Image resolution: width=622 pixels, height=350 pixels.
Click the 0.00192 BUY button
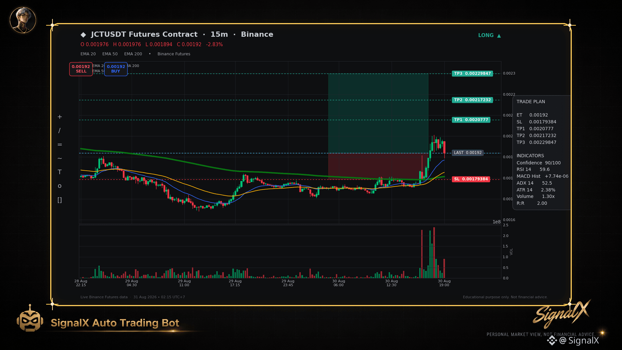pyautogui.click(x=116, y=69)
